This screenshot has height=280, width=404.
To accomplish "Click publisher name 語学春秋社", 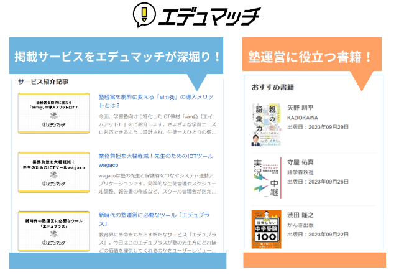I will point(300,172).
